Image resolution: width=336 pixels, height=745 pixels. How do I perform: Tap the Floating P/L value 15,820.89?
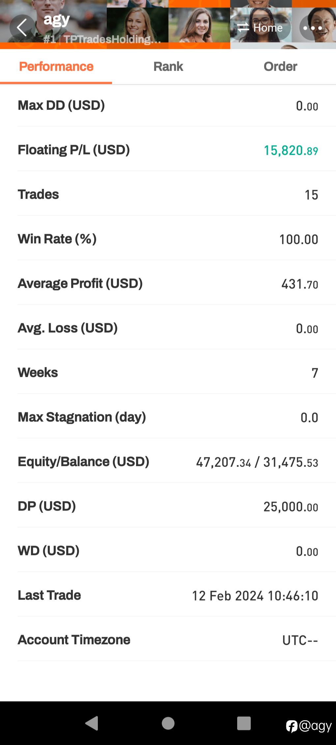(x=291, y=150)
